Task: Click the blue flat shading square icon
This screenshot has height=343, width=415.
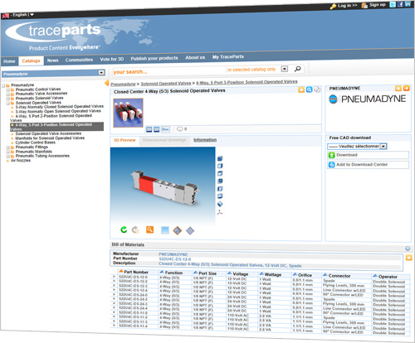Action: (165, 230)
